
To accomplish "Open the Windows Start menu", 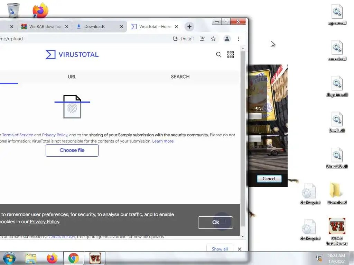I will (x=9, y=258).
